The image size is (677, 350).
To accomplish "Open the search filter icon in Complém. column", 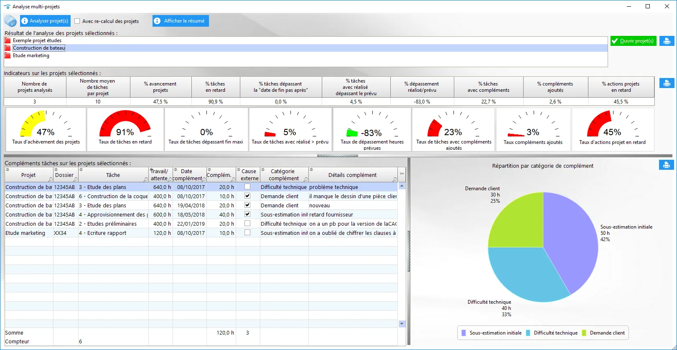I will (x=233, y=180).
